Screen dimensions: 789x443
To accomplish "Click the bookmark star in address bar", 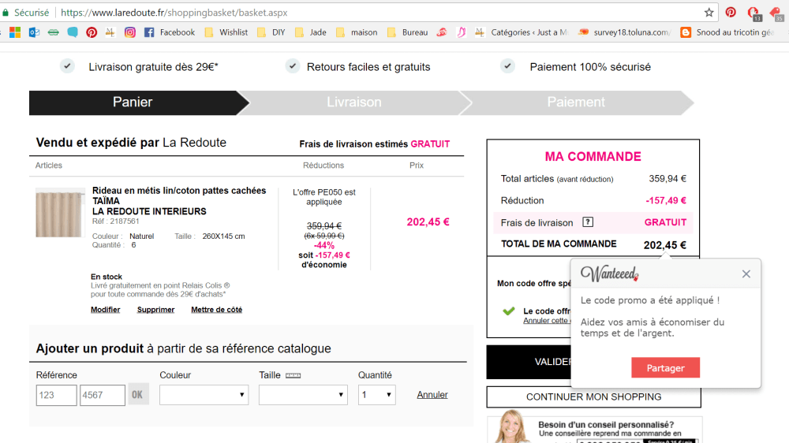I will (709, 13).
